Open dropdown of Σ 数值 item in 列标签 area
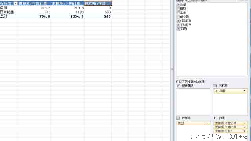Viewport: 251px width, 141px height. [x=244, y=90]
